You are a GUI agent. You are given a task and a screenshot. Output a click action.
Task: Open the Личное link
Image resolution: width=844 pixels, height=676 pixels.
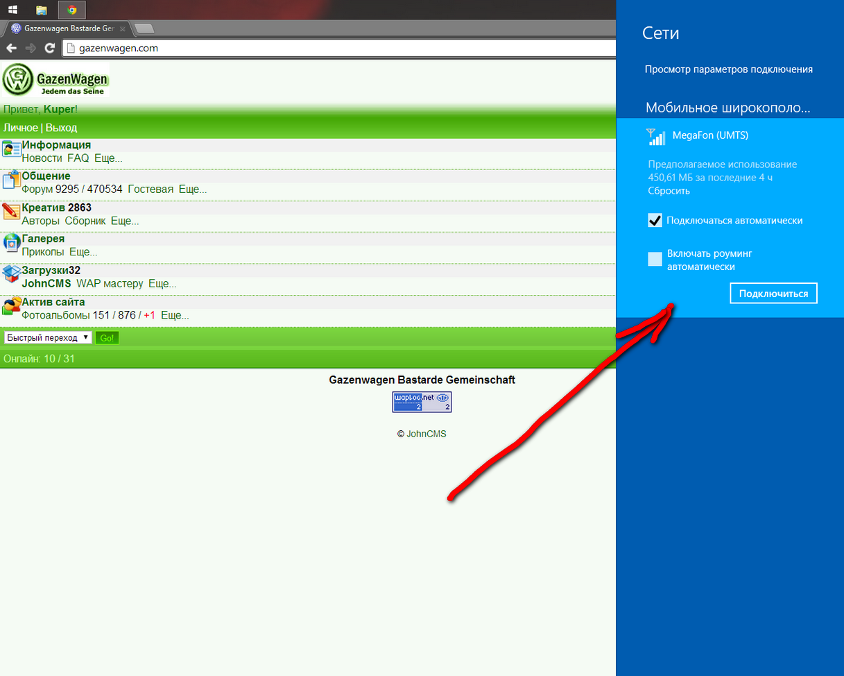pos(21,128)
